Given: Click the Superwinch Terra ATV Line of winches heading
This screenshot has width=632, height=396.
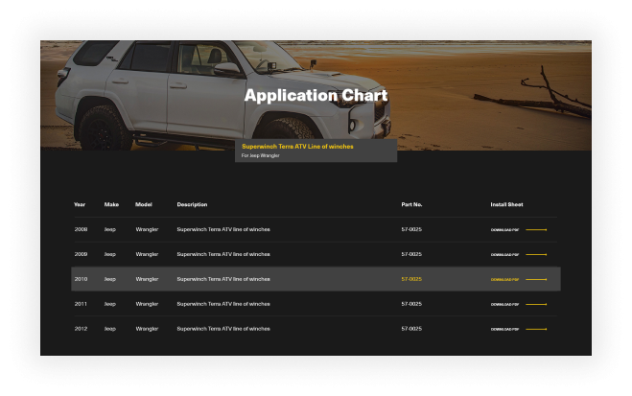Looking at the screenshot, I should pos(297,147).
